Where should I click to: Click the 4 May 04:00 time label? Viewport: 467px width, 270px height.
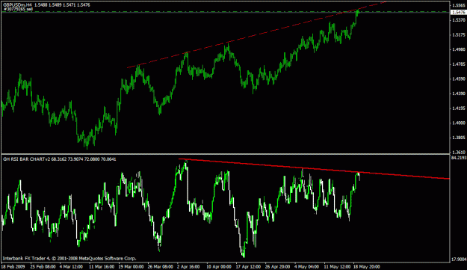click(x=306, y=266)
